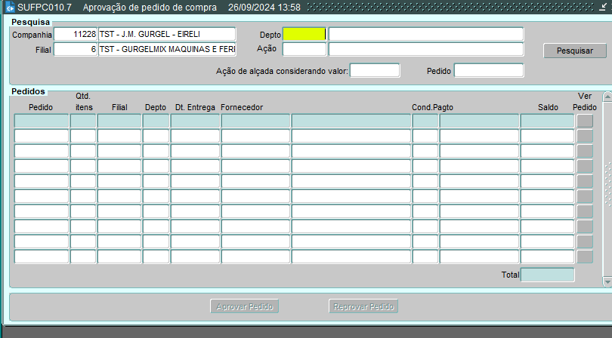The width and height of the screenshot is (612, 338).
Task: Click the form window icon in title bar
Action: pos(10,8)
